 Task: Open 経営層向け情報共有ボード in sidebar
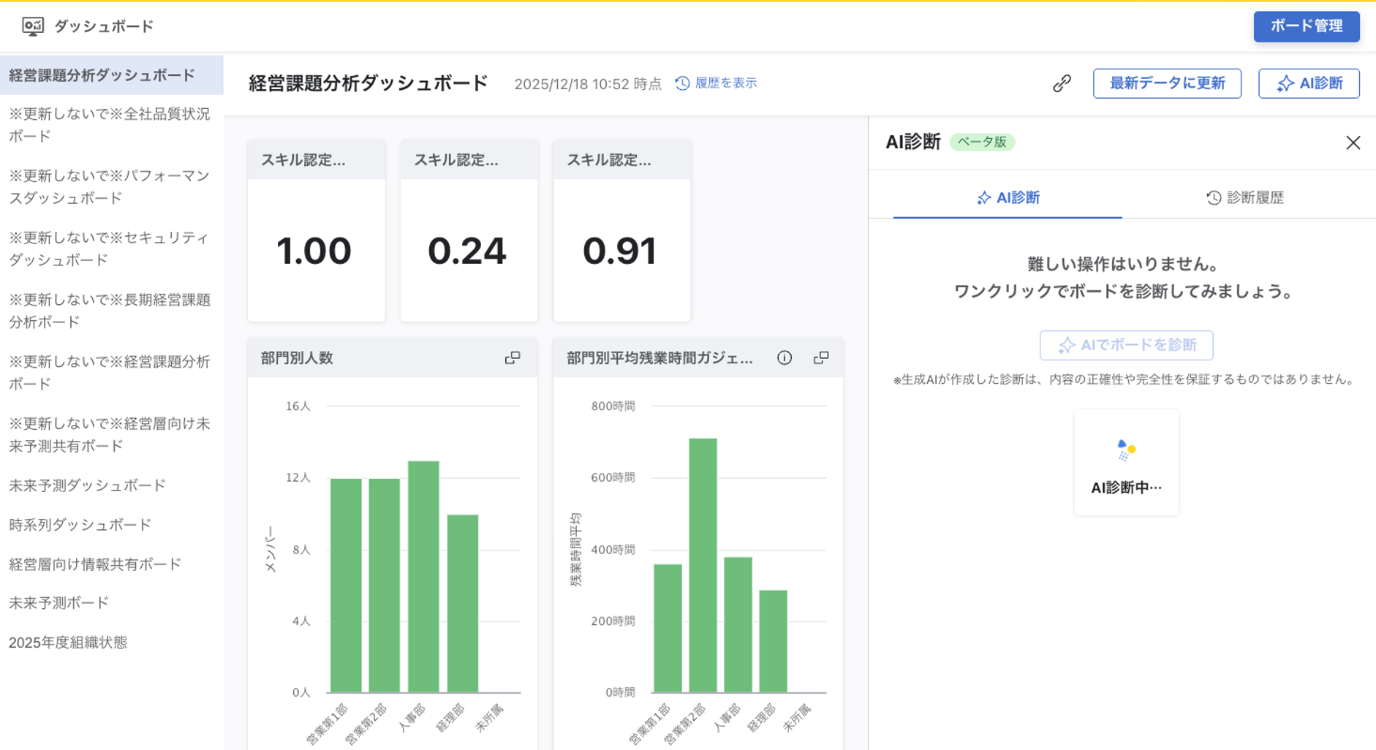(95, 564)
